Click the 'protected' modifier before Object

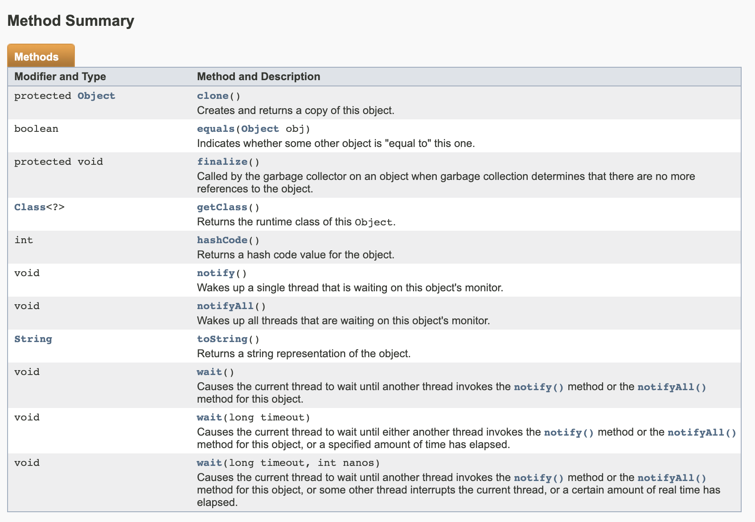pyautogui.click(x=43, y=96)
